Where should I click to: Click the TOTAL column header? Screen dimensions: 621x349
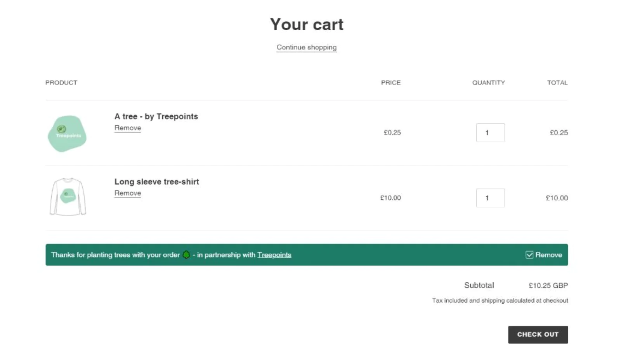pyautogui.click(x=557, y=83)
